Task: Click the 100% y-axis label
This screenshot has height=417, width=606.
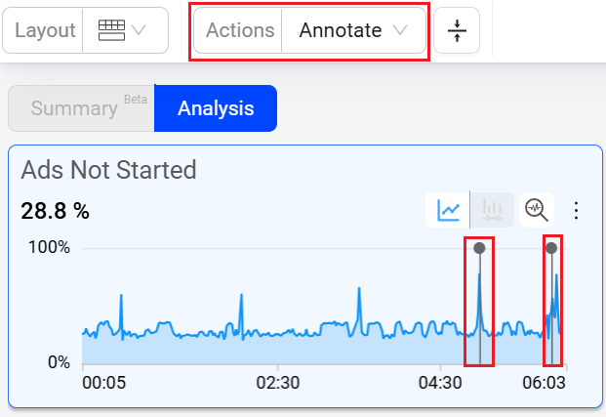Action: tap(49, 248)
